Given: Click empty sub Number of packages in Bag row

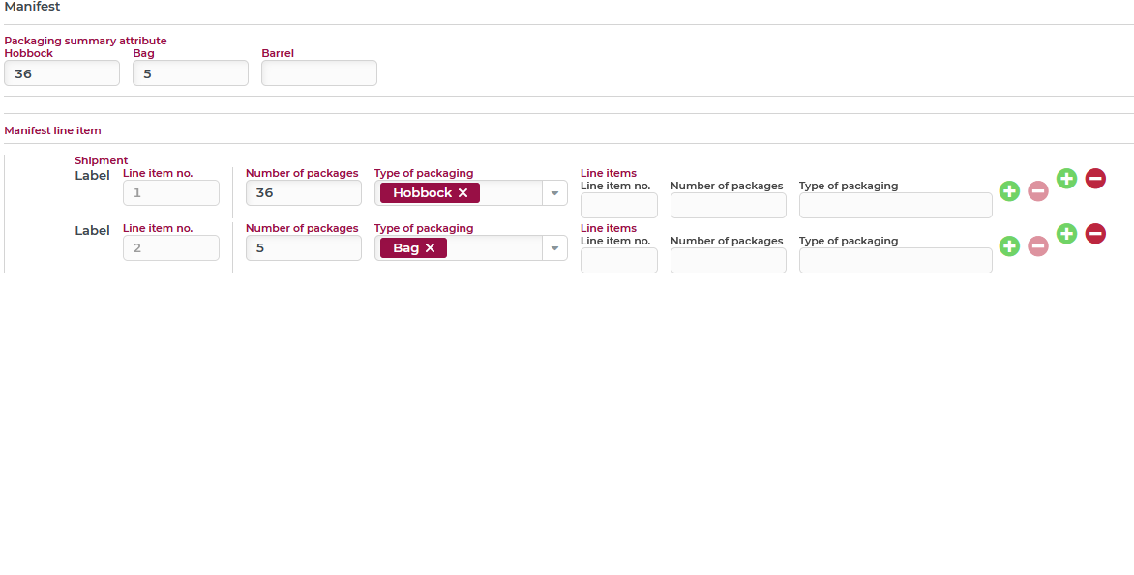Looking at the screenshot, I should click(729, 260).
